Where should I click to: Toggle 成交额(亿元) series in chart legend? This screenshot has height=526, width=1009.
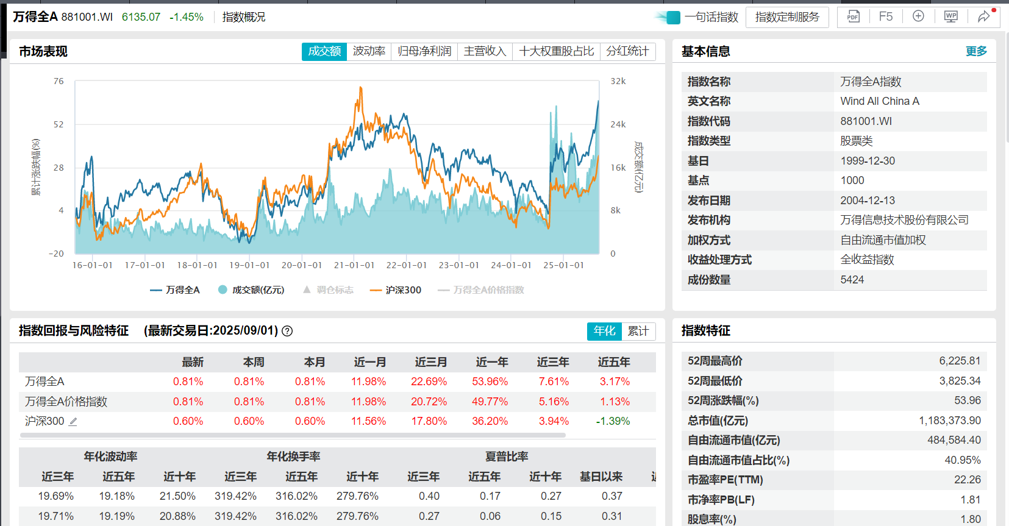pos(251,290)
